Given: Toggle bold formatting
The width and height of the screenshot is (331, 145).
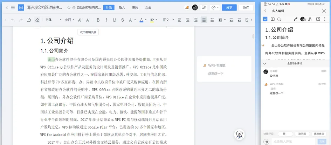Looking at the screenshot, I should (x=98, y=20).
